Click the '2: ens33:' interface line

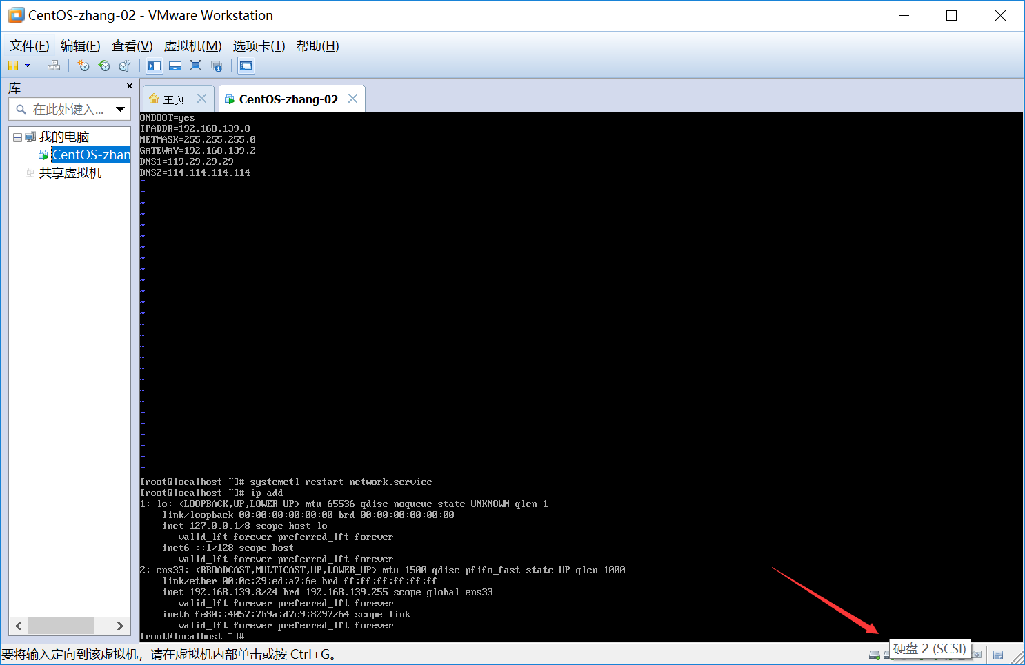383,570
